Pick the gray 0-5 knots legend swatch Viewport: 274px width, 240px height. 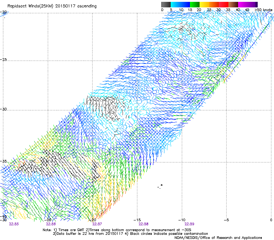tap(166, 4)
